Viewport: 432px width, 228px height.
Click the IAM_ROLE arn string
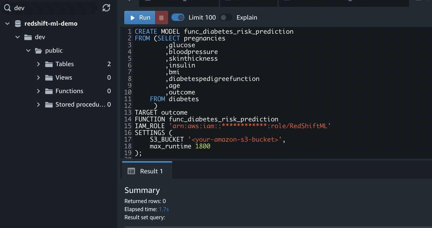[x=250, y=126]
